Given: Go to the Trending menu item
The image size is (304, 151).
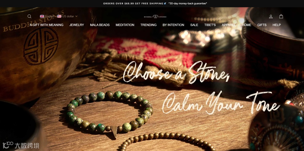Looking at the screenshot, I should point(148,25).
